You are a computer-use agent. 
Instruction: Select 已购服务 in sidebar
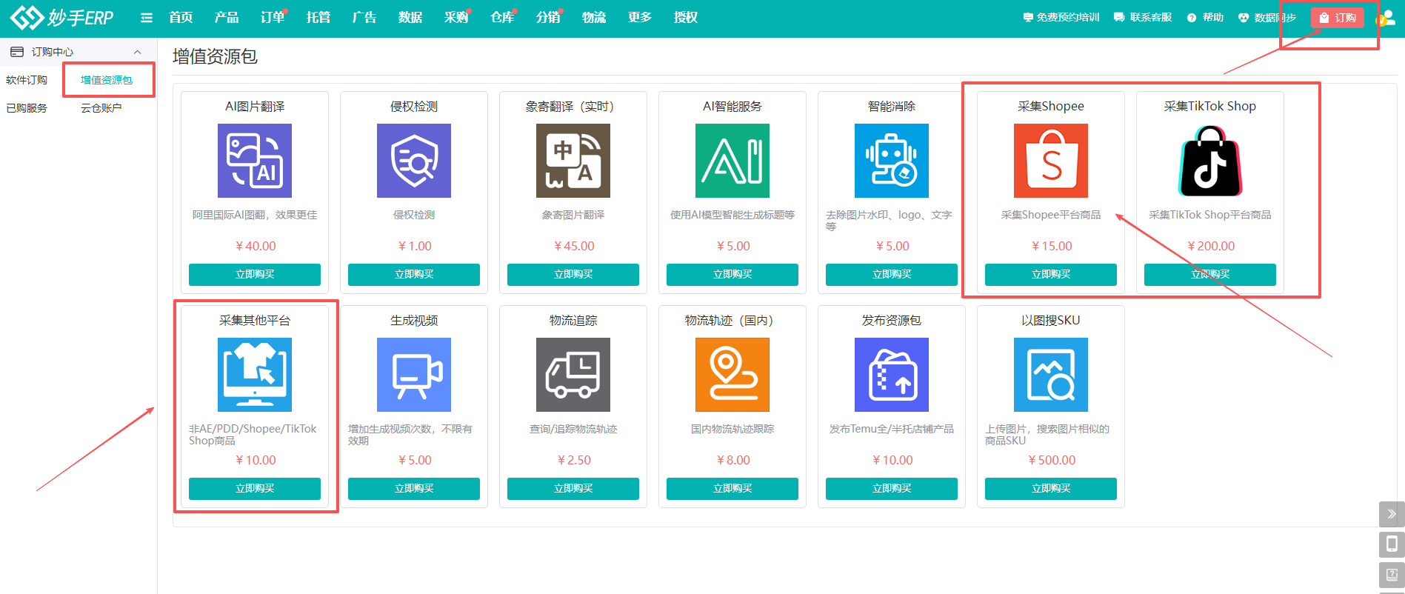tap(27, 108)
